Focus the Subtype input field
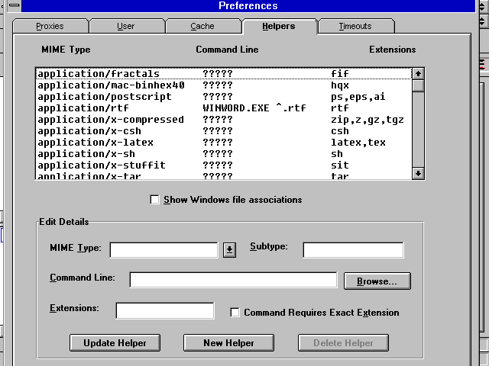Viewport: 489px width, 366px height. 353,250
